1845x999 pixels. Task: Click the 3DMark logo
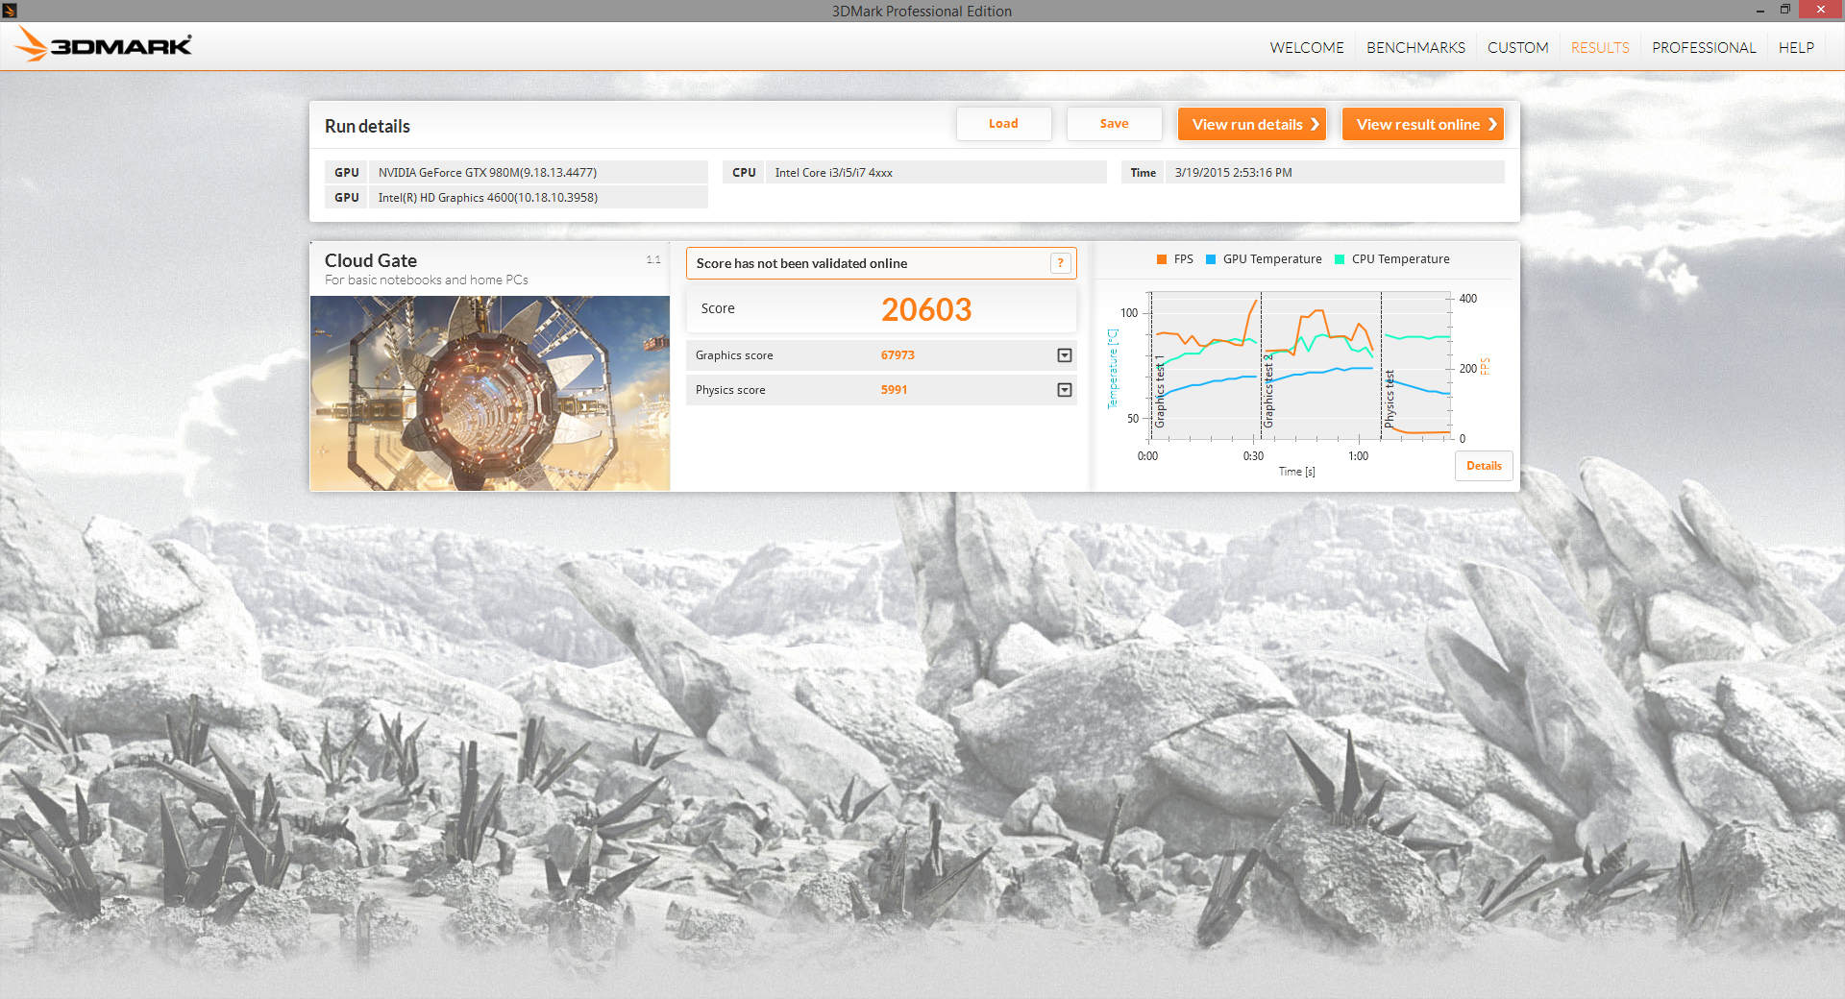(x=103, y=44)
